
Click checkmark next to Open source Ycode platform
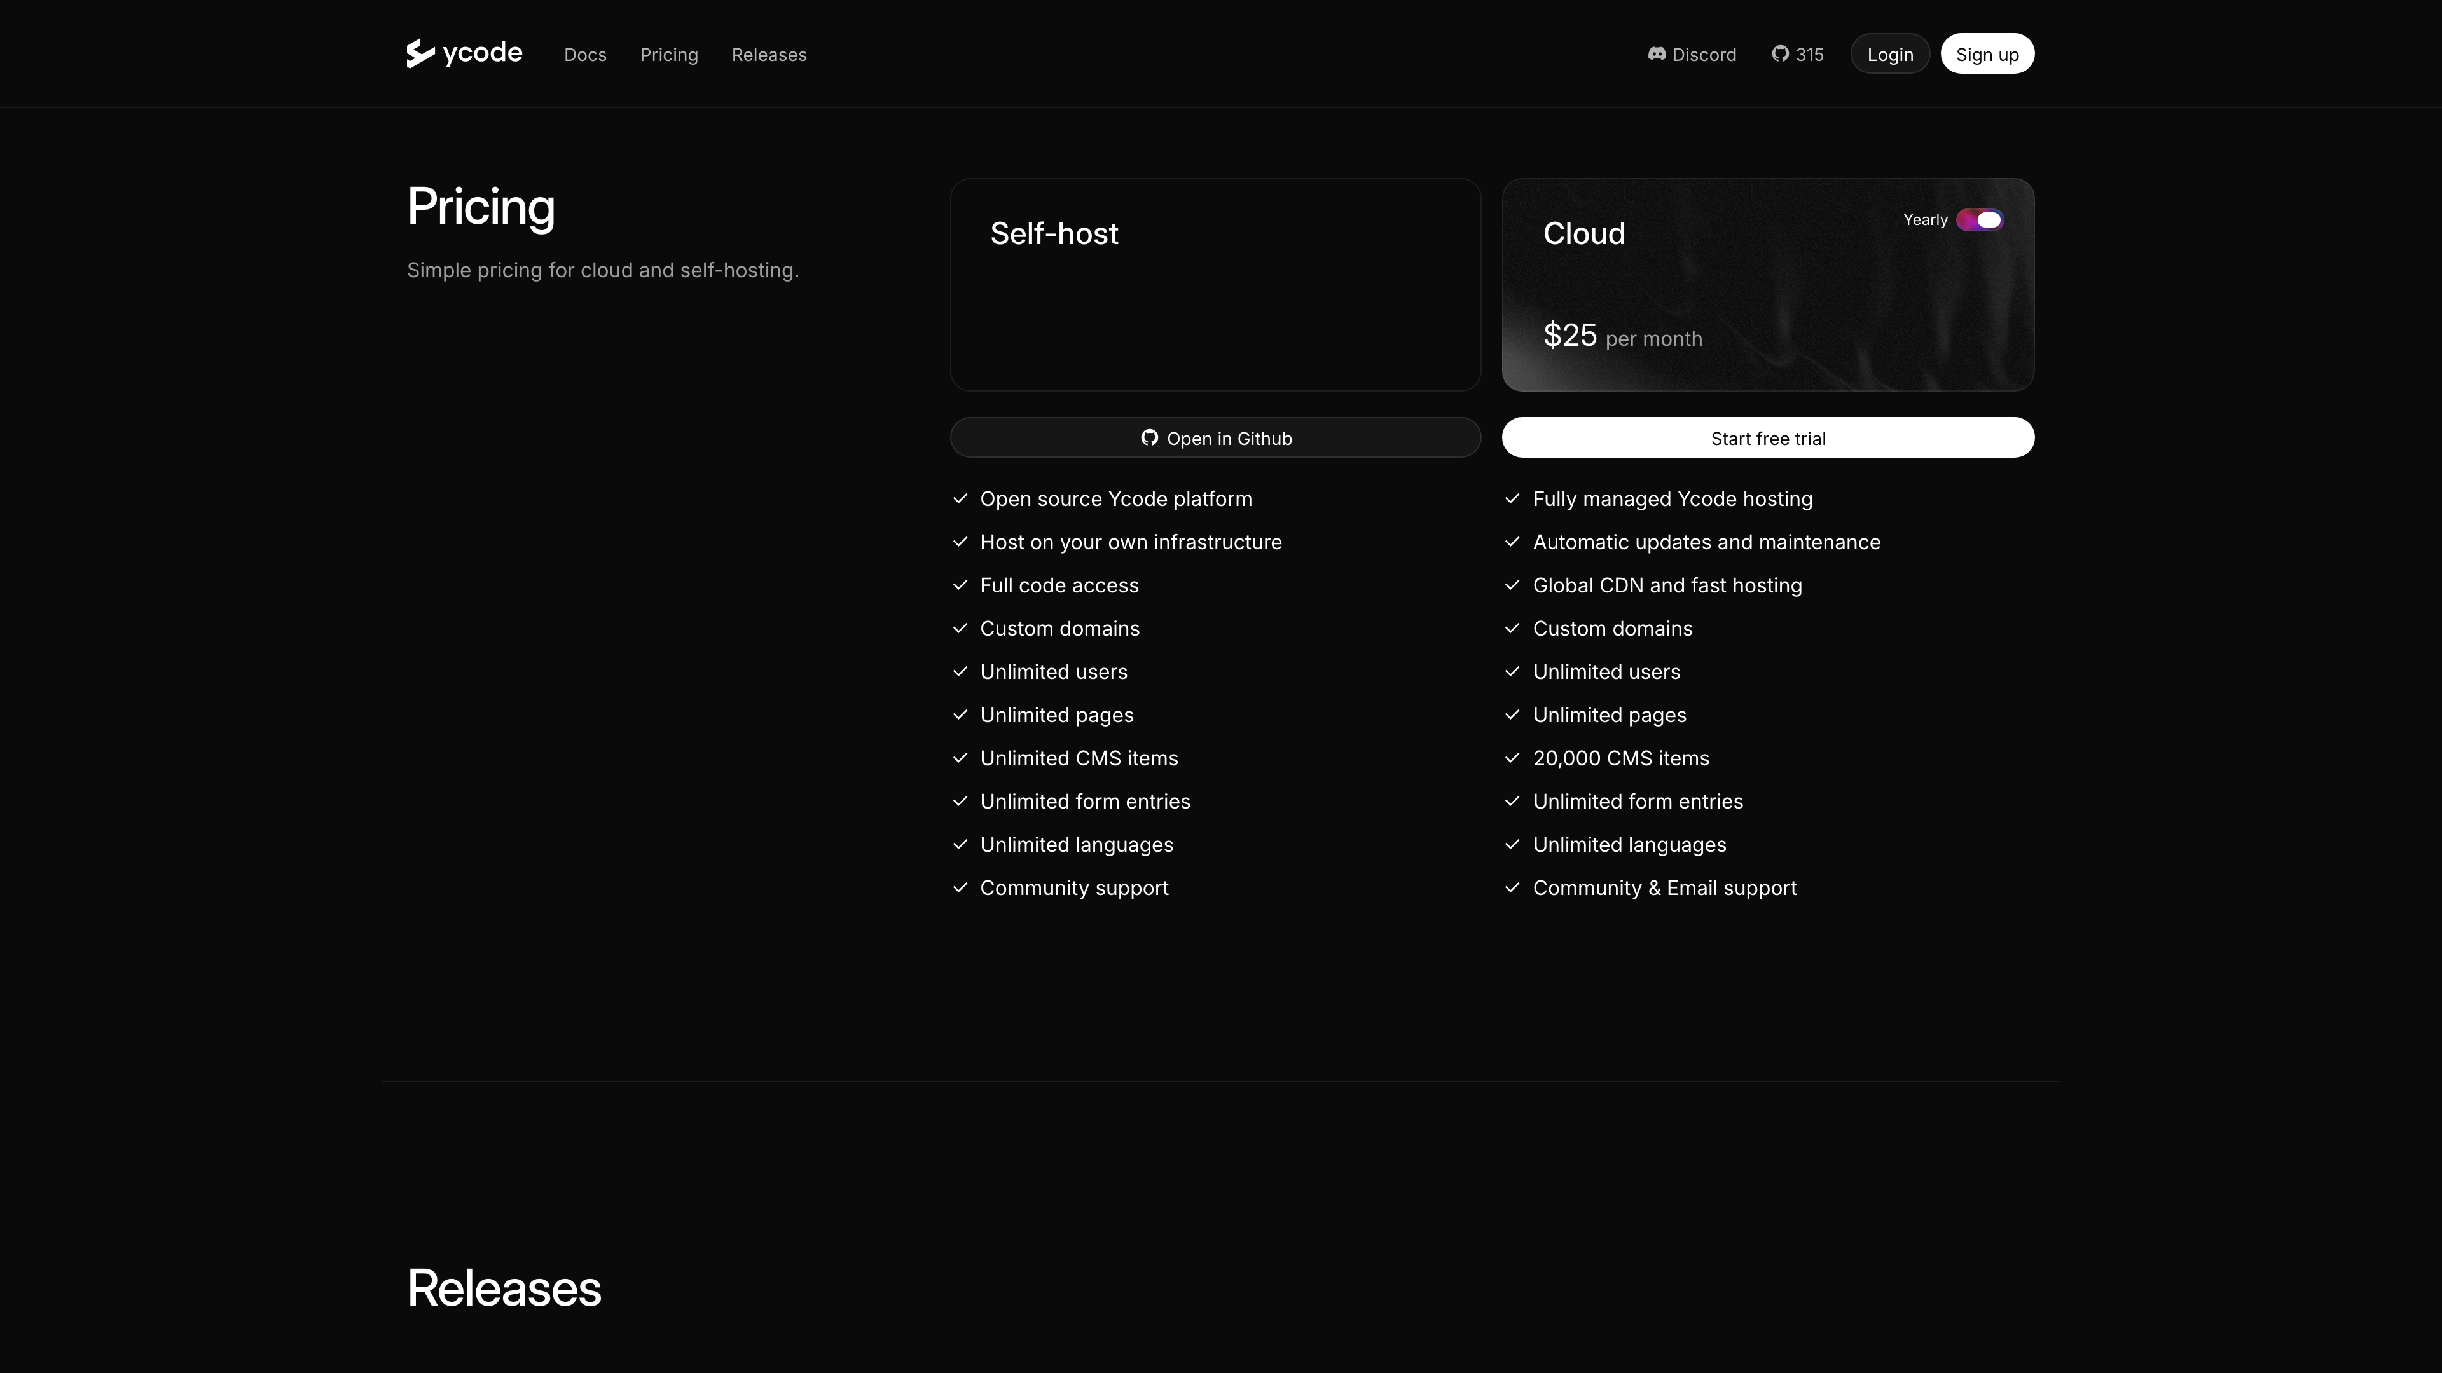click(960, 500)
